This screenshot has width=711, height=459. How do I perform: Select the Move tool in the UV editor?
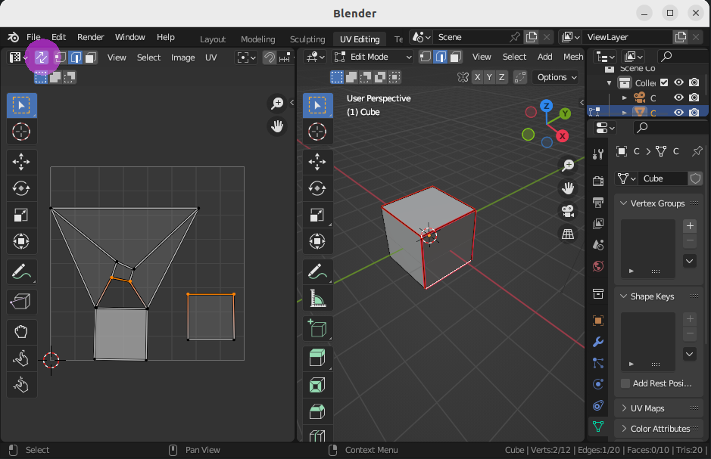click(x=21, y=161)
